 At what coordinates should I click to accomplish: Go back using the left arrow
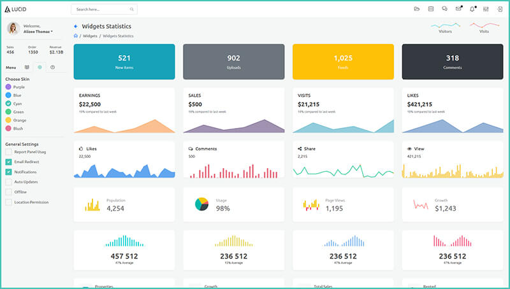tap(76, 26)
